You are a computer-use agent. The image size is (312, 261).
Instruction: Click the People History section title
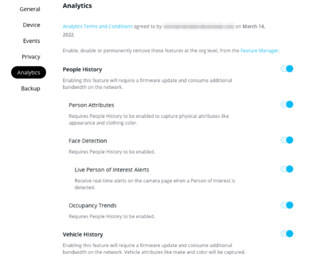tap(82, 69)
